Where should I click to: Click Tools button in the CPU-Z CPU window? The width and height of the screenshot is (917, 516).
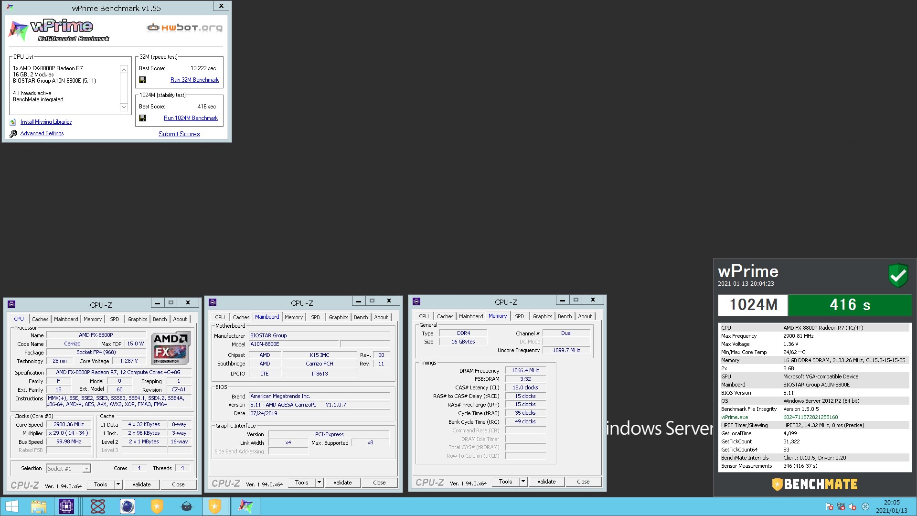coord(101,484)
